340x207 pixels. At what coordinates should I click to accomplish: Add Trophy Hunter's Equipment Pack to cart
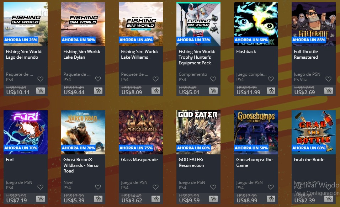[213, 91]
